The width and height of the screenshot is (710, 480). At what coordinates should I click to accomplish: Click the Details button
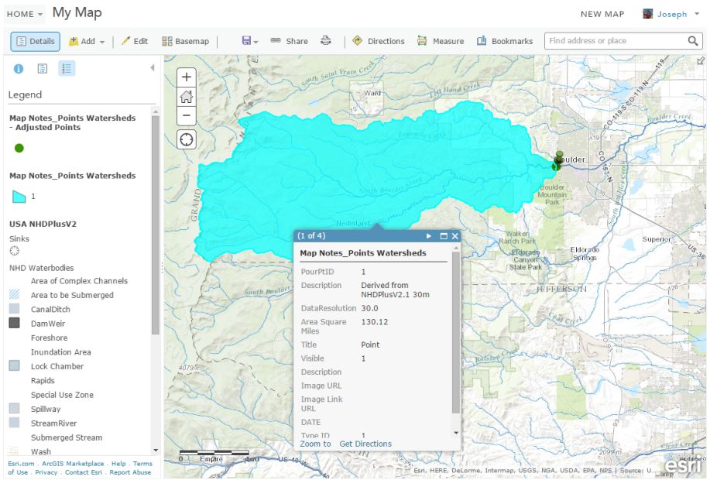tap(36, 41)
